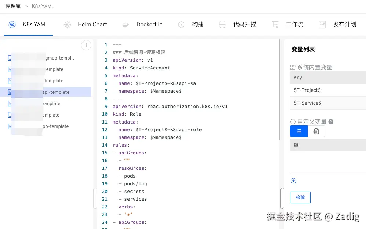
Task: Click the 代码扫描 scan icon
Action: (222, 25)
